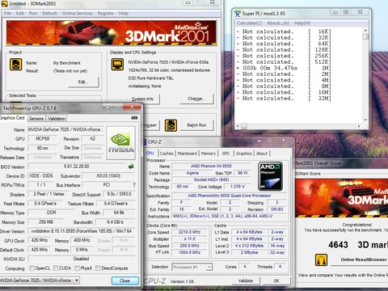Click the Super PI scroll right arrow
Viewport: 388px width, 291px height.
pos(359,126)
